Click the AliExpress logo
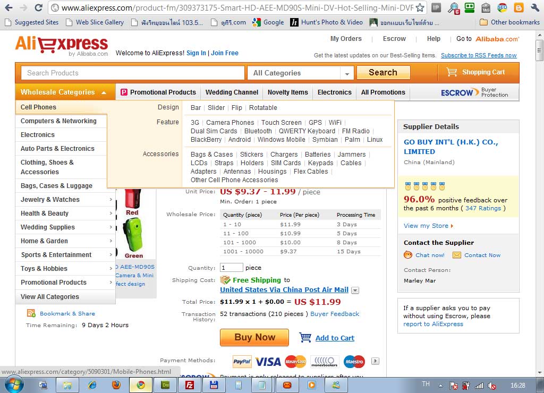 click(62, 46)
